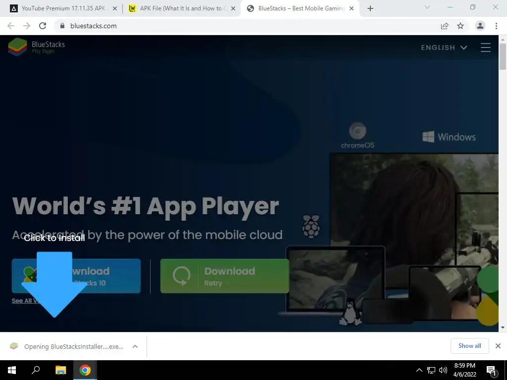Open the notification center icon
Screen dimensions: 507x380
(491, 370)
